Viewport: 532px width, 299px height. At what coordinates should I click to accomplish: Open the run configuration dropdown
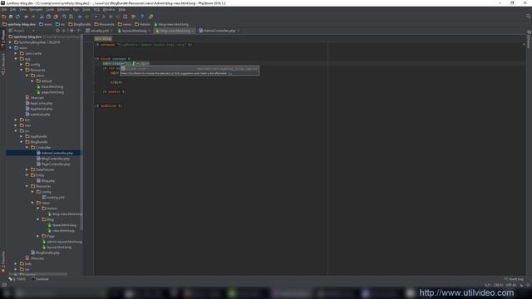point(96,17)
